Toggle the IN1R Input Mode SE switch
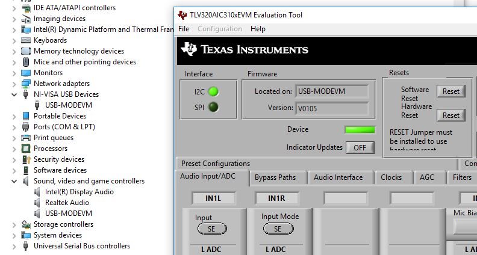477x255 pixels. 278,229
